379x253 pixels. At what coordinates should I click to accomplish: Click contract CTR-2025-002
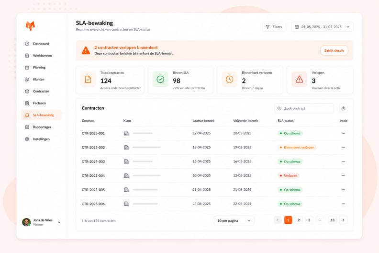tap(93, 148)
